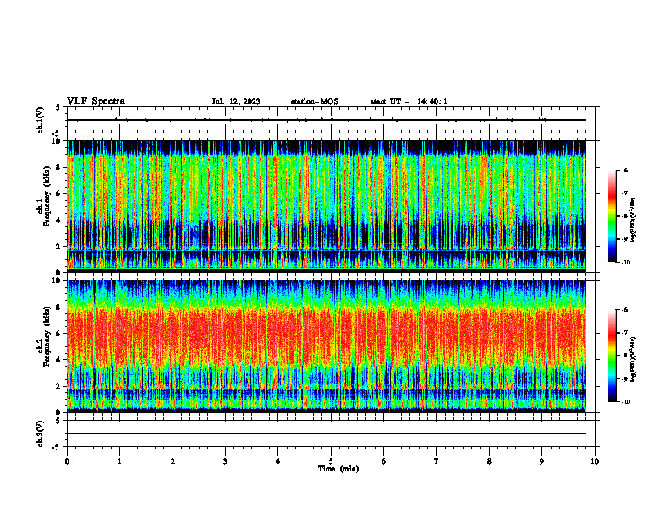Image resolution: width=670 pixels, height=517 pixels.
Task: Click the ch.1 voltage waveform trace
Action: click(327, 120)
